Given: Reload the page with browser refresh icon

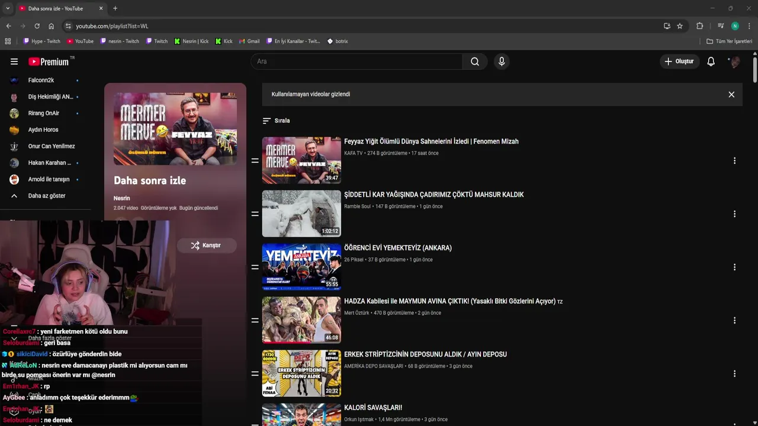Looking at the screenshot, I should coord(37,26).
